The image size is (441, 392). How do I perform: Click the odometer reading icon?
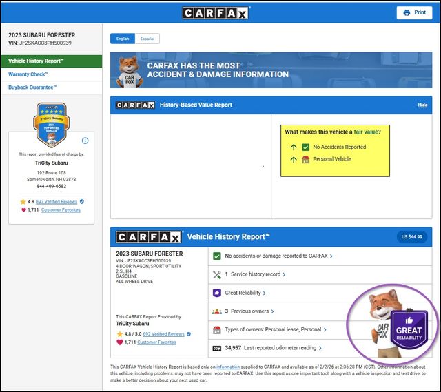[x=217, y=349]
